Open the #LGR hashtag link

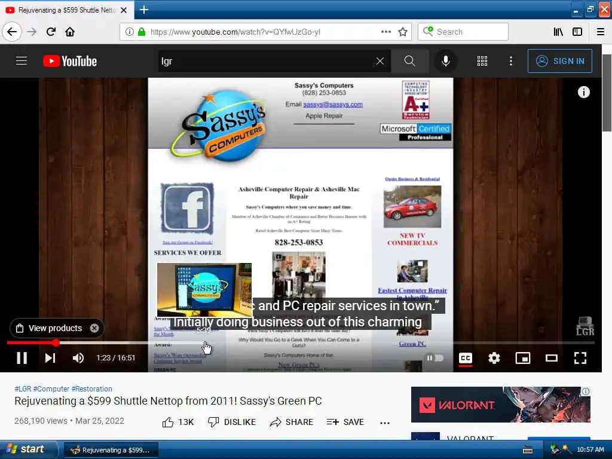pos(23,388)
